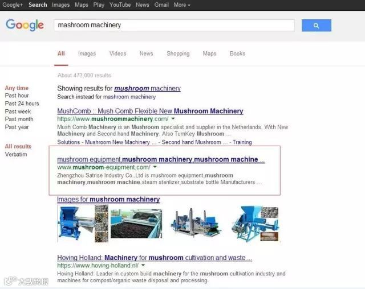Search instead for mashroom machinery
The height and width of the screenshot is (289, 365).
tap(129, 97)
